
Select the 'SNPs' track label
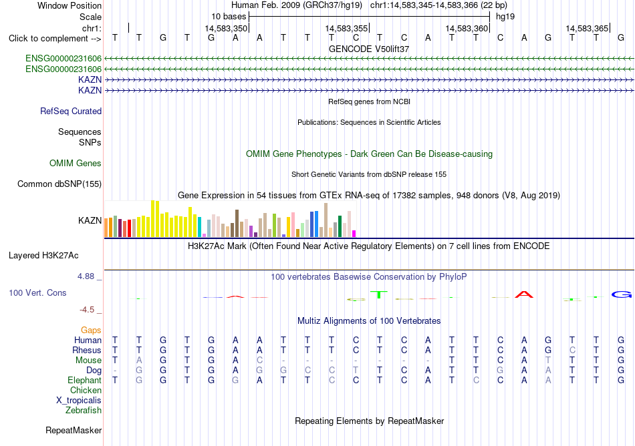point(90,142)
